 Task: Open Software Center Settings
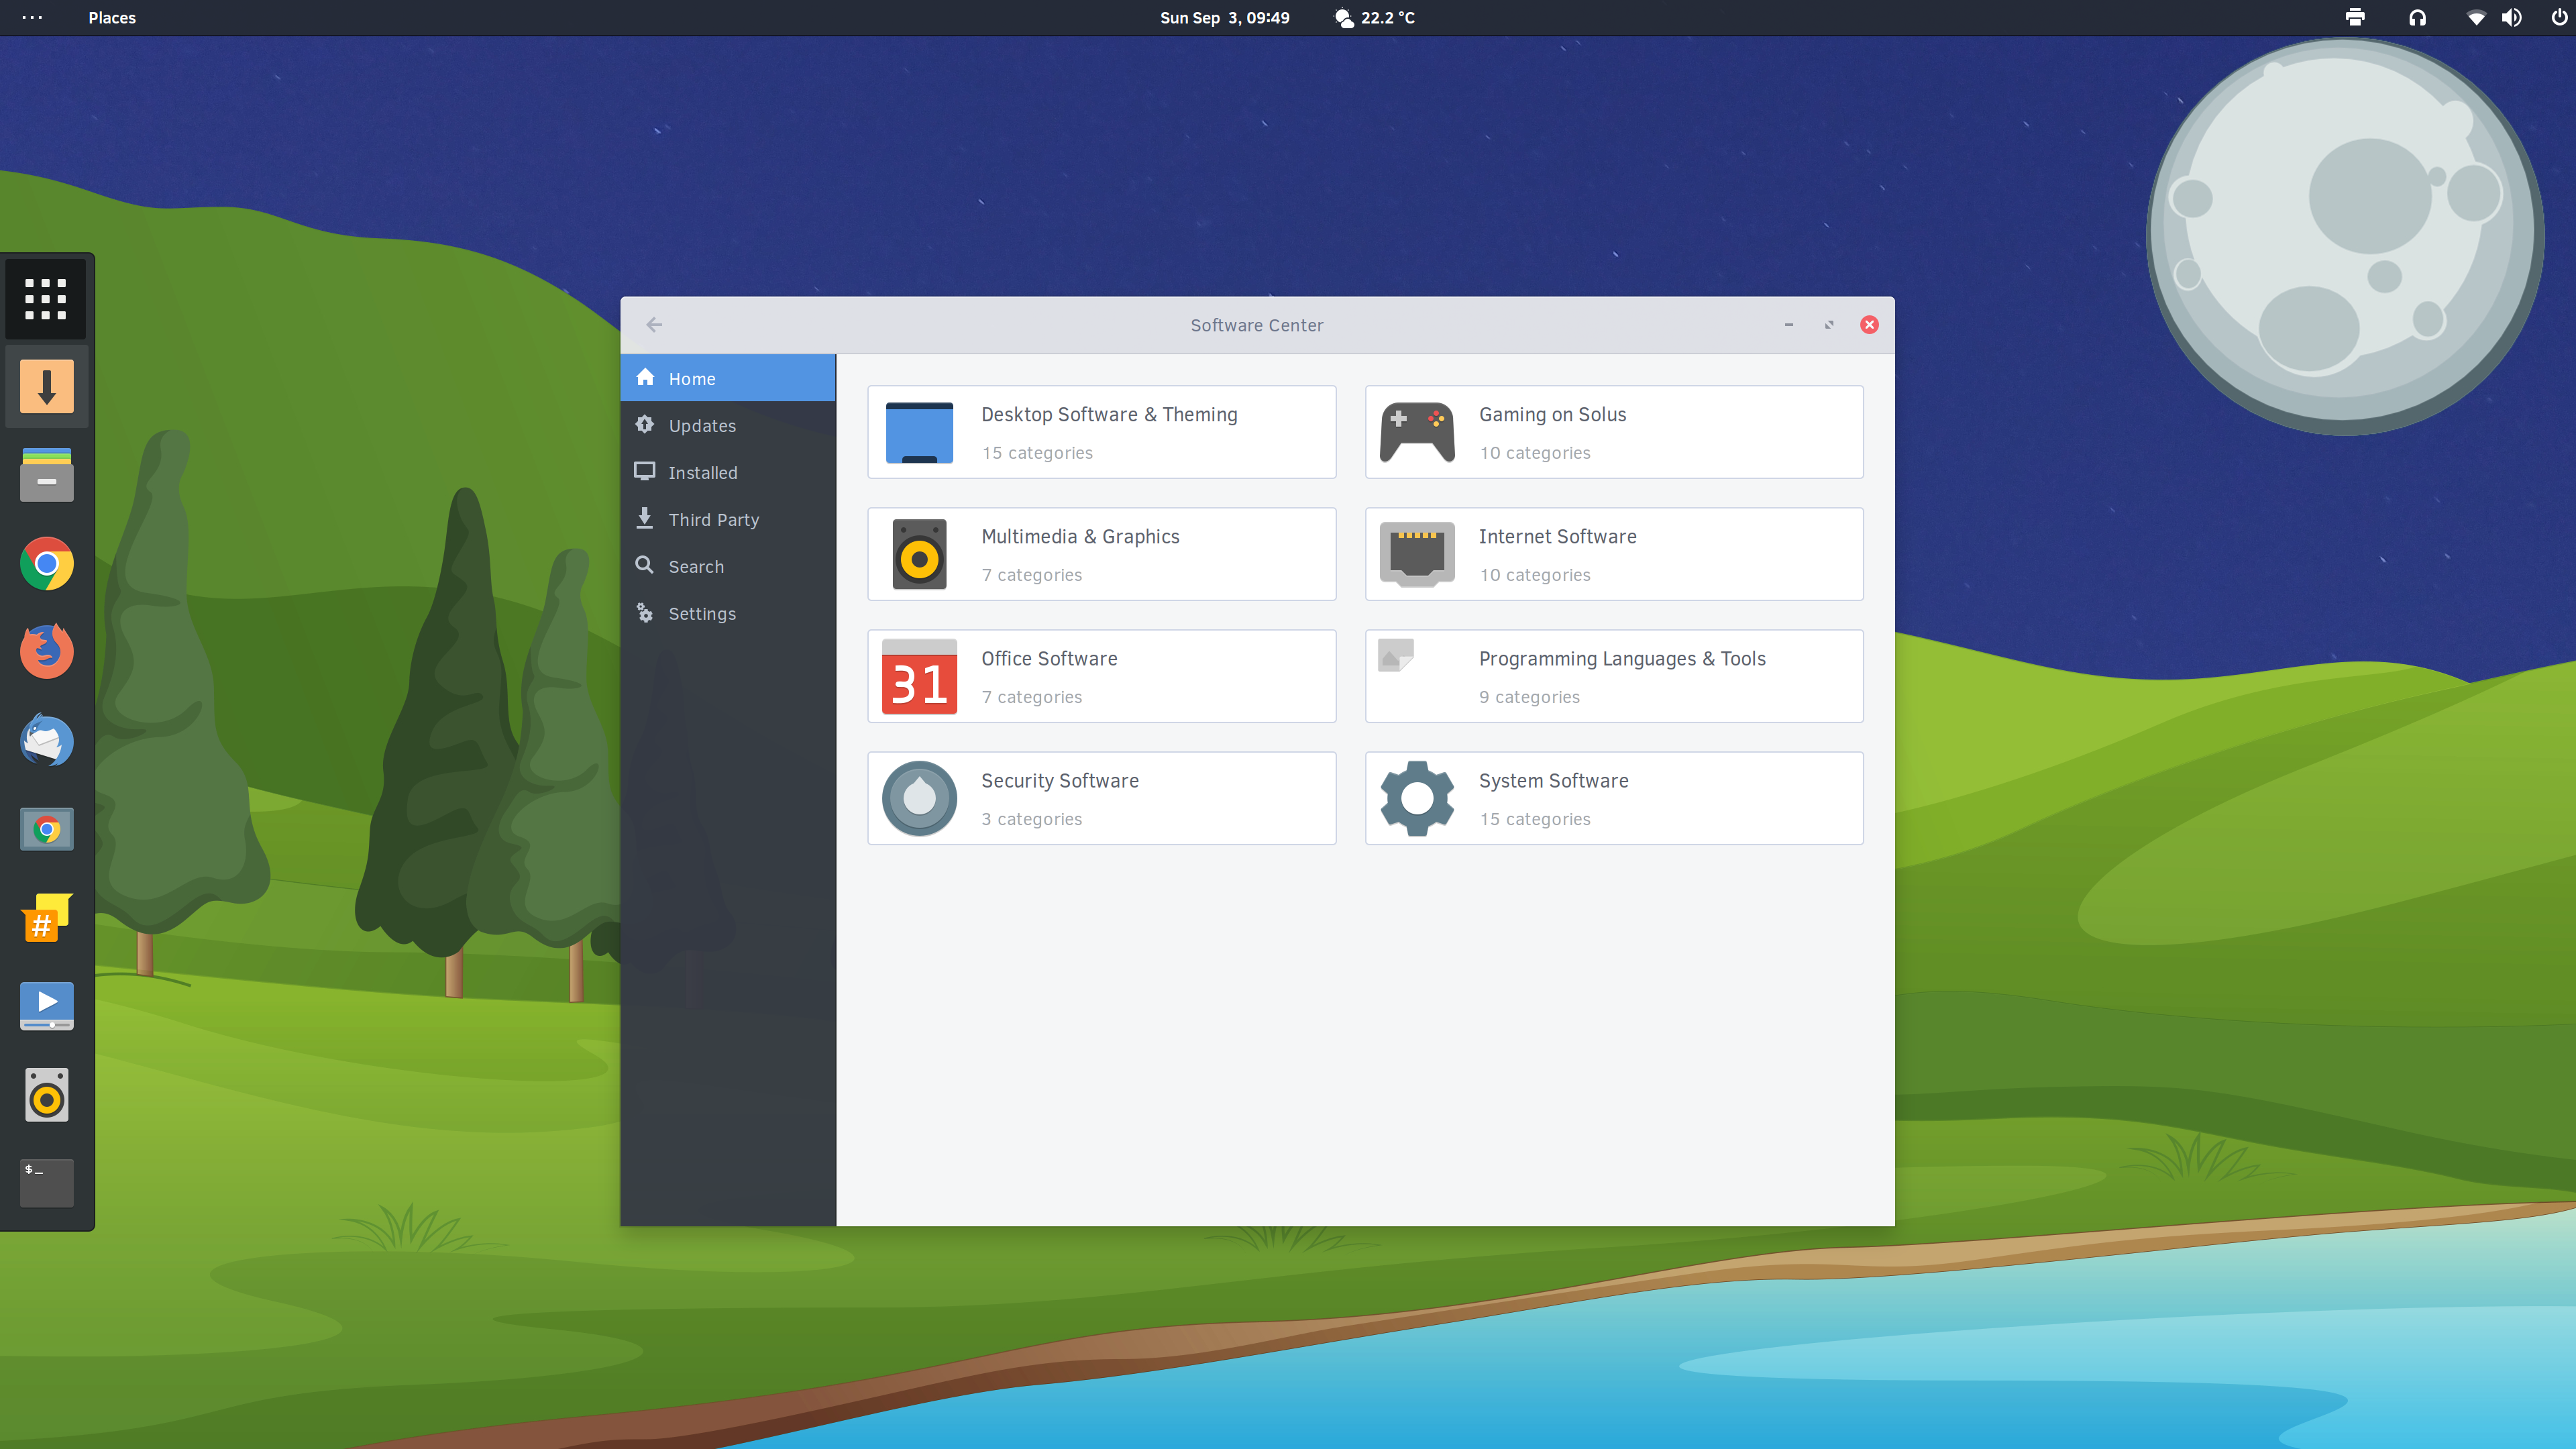click(701, 613)
